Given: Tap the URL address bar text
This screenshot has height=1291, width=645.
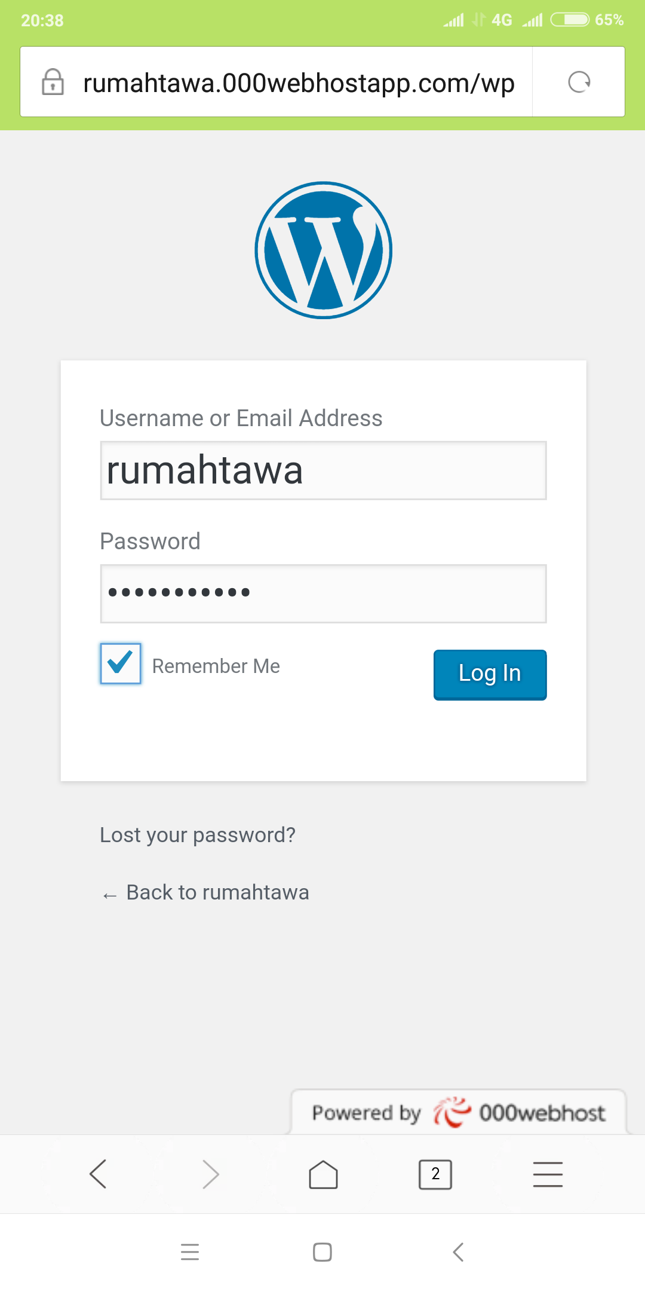Looking at the screenshot, I should (x=299, y=82).
